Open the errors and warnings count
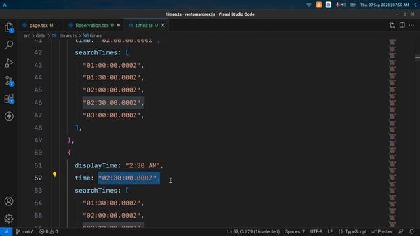Image resolution: width=420 pixels, height=236 pixels. tap(49, 231)
